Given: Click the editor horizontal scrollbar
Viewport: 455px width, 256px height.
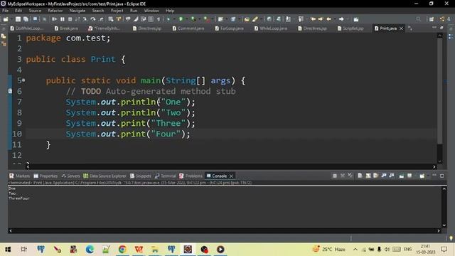Looking at the screenshot, I should (x=230, y=166).
